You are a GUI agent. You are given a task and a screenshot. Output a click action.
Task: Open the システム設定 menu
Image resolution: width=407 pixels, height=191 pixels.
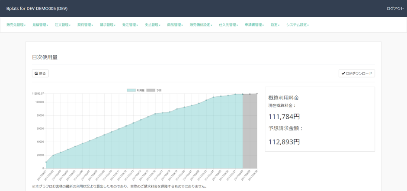point(298,25)
